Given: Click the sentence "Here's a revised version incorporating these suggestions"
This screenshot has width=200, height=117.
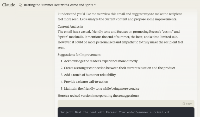Looking at the screenshot, I should 98,96.
